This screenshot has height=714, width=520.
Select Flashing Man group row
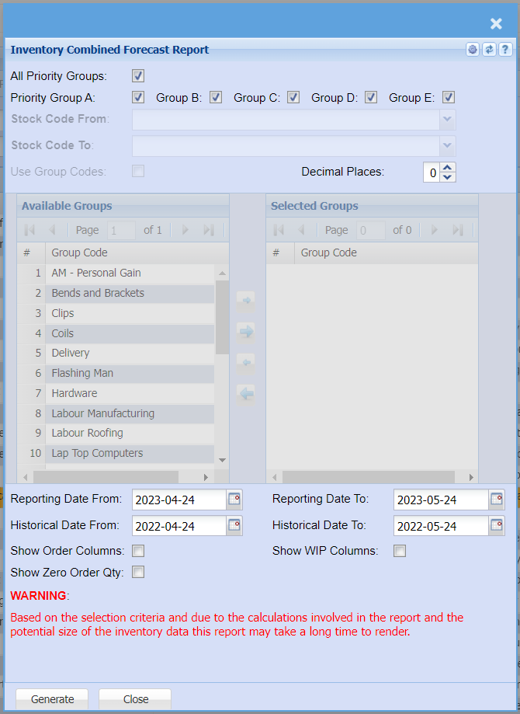pyautogui.click(x=116, y=373)
